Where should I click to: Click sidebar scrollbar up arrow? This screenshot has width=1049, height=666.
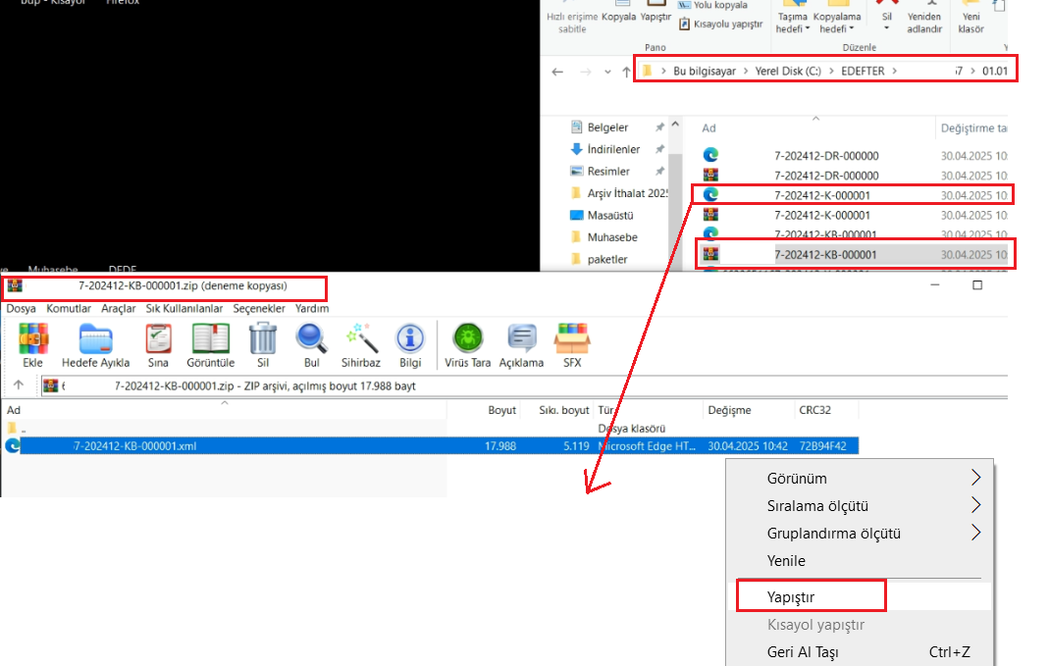tap(675, 125)
